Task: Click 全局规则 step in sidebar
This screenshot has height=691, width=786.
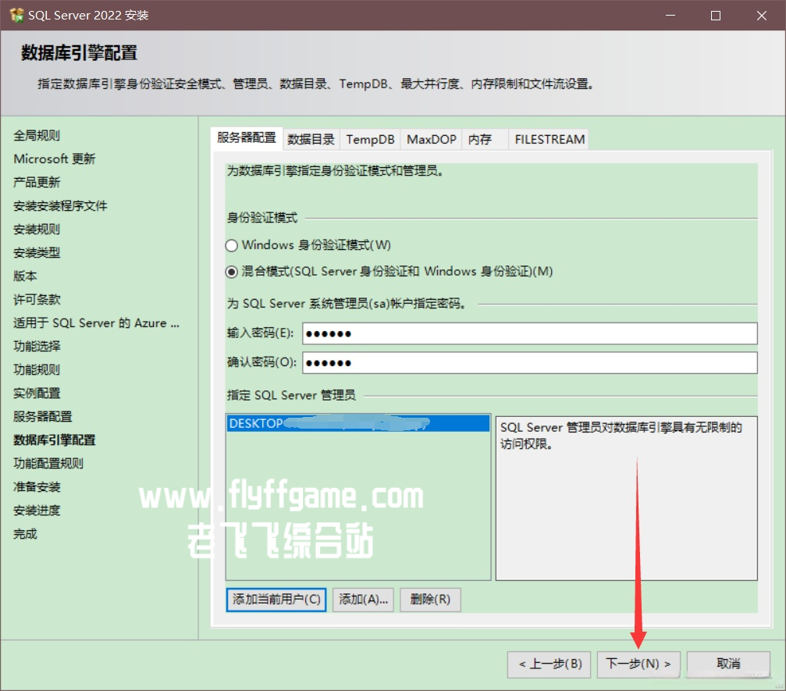Action: tap(37, 135)
